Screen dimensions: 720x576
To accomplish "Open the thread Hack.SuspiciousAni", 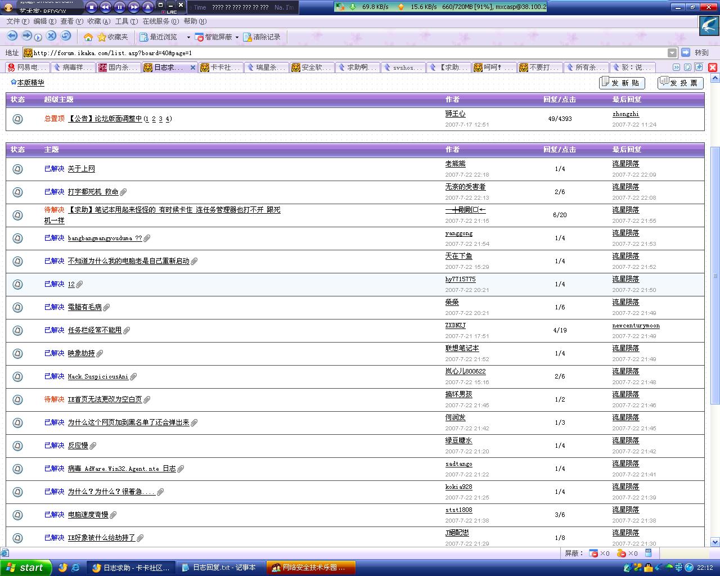I will click(98, 376).
